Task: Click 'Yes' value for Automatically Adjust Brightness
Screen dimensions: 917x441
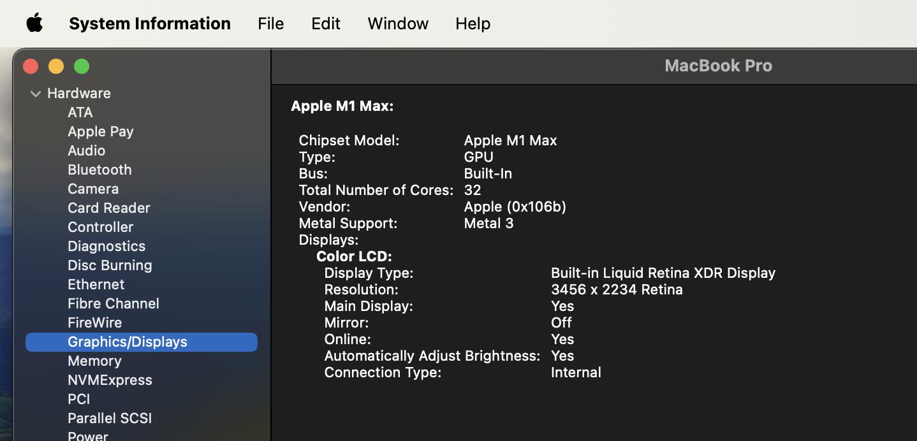Action: pyautogui.click(x=562, y=356)
